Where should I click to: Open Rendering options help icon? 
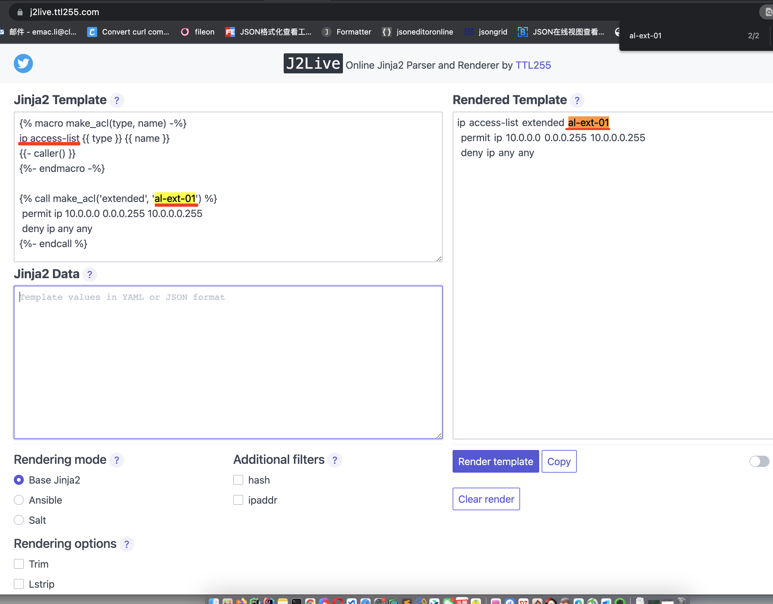click(x=126, y=544)
